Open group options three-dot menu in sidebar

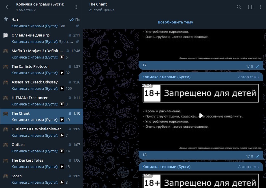point(76,7)
